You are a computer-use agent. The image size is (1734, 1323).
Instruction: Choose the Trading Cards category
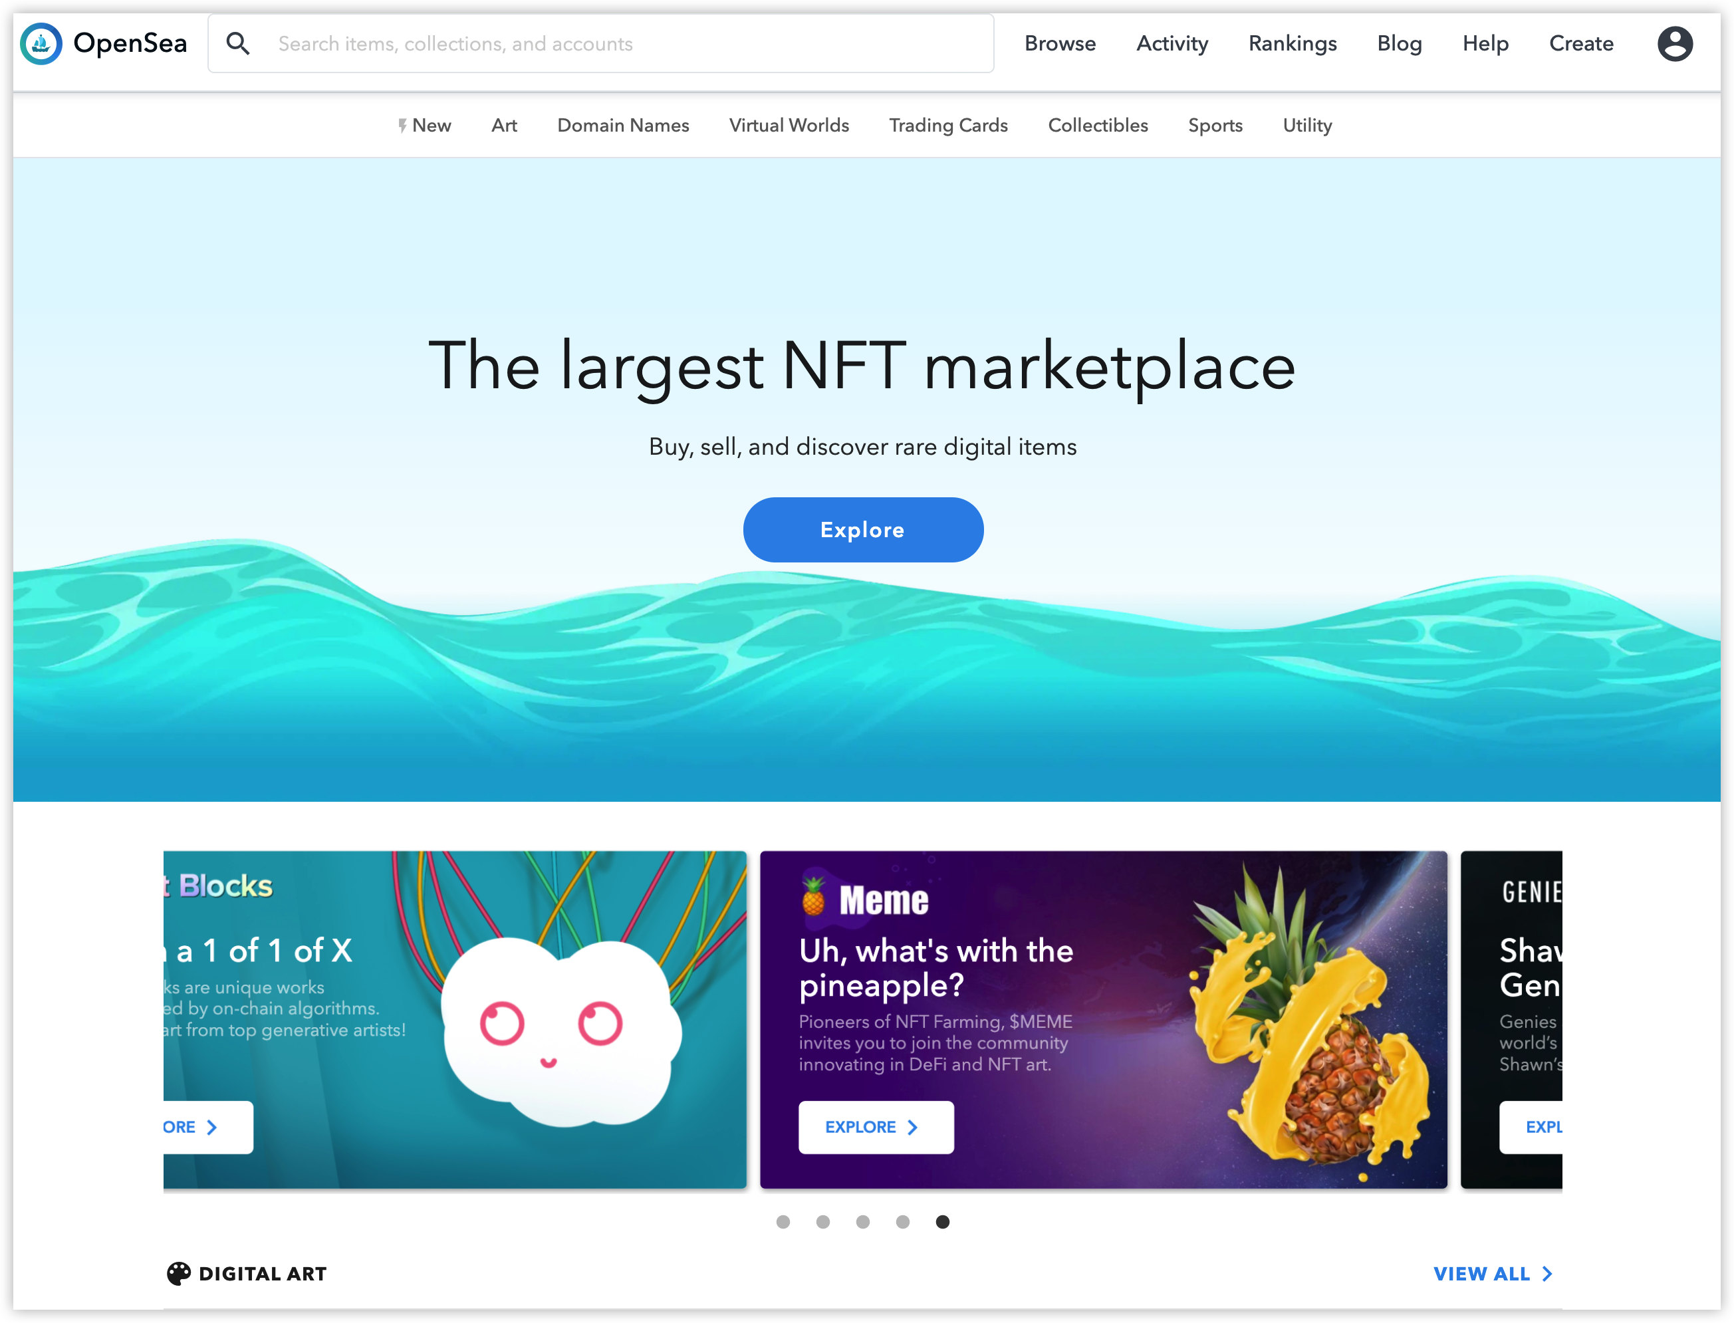tap(948, 125)
